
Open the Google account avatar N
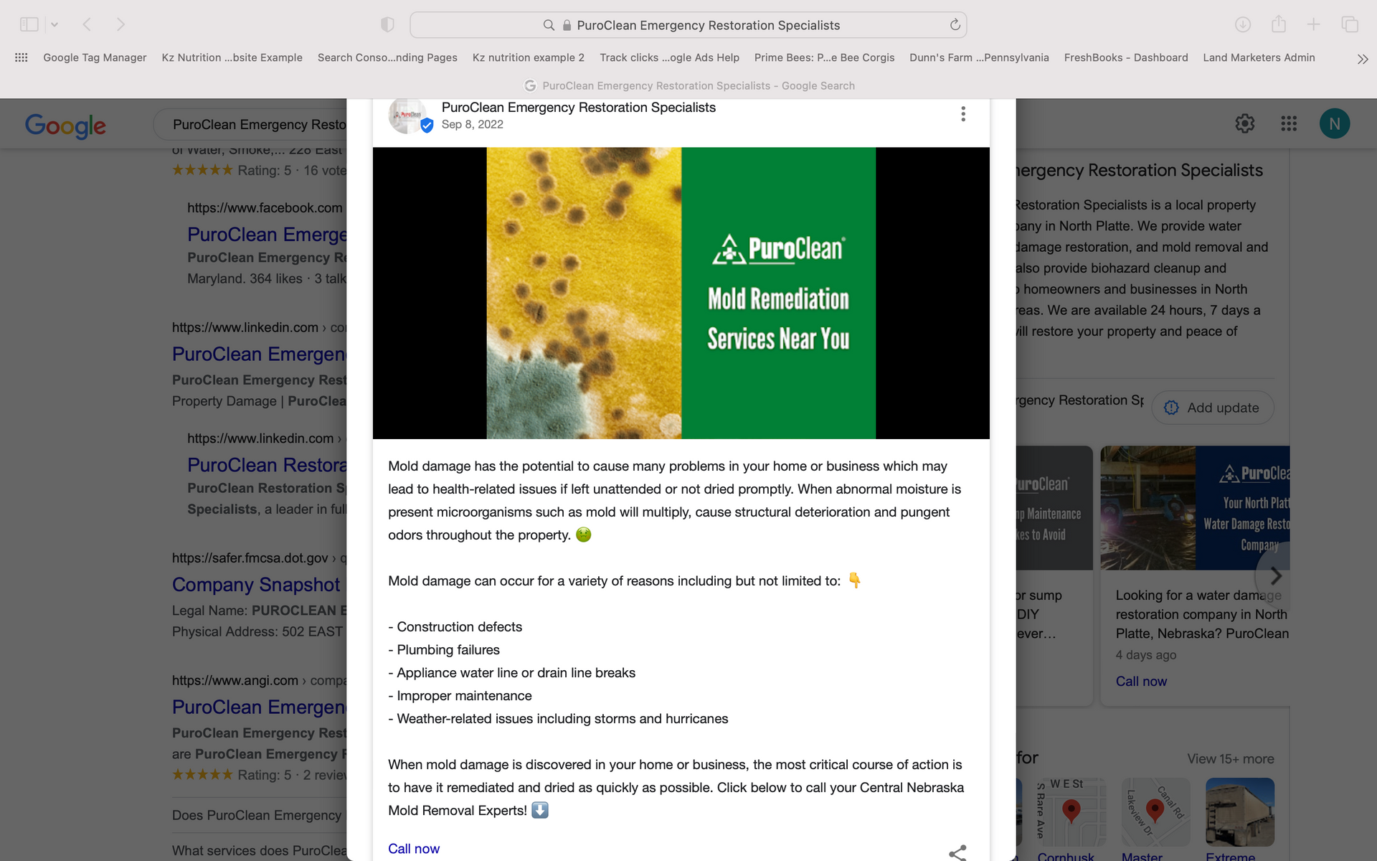tap(1334, 123)
